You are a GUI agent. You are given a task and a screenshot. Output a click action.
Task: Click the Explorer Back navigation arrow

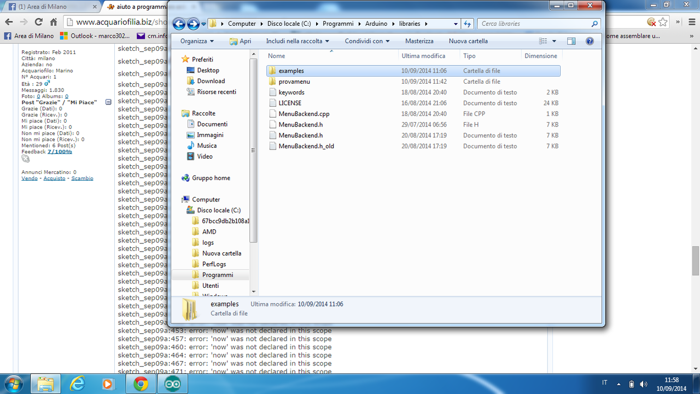(x=179, y=24)
